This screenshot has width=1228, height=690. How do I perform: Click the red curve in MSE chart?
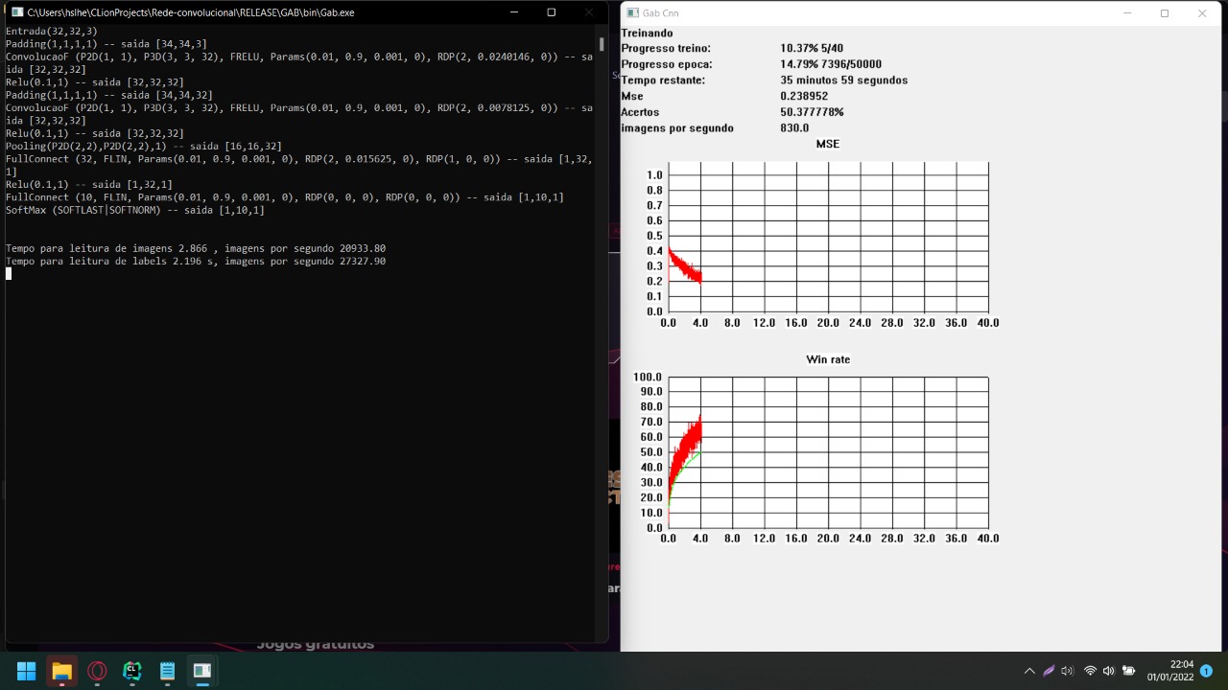click(686, 267)
